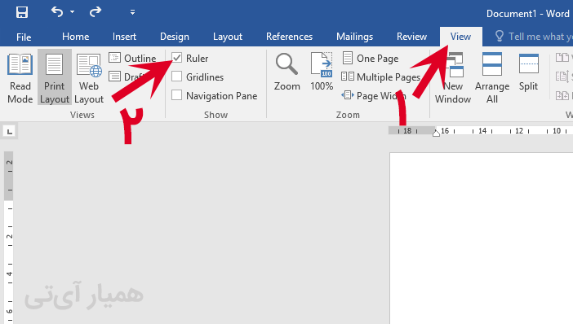Screen dimensions: 573x324
Task: Undo the last action
Action: click(x=57, y=12)
